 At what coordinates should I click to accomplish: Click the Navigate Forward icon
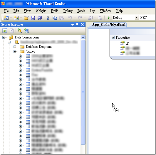(x=100, y=18)
